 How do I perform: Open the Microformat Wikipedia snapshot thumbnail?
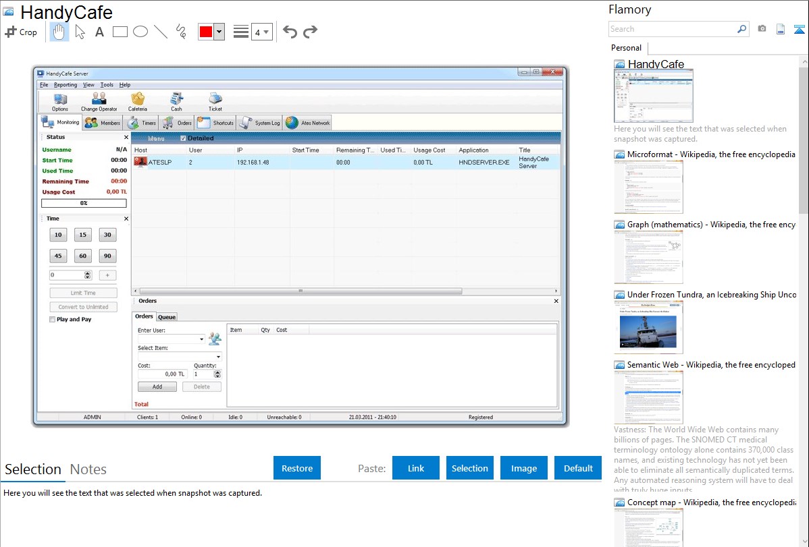pos(648,187)
